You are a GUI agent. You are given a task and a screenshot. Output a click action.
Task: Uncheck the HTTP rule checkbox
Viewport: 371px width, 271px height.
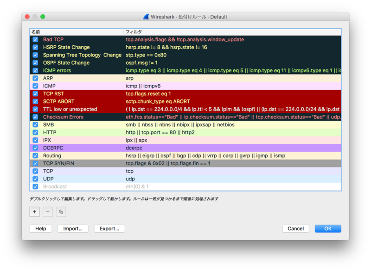[35, 132]
